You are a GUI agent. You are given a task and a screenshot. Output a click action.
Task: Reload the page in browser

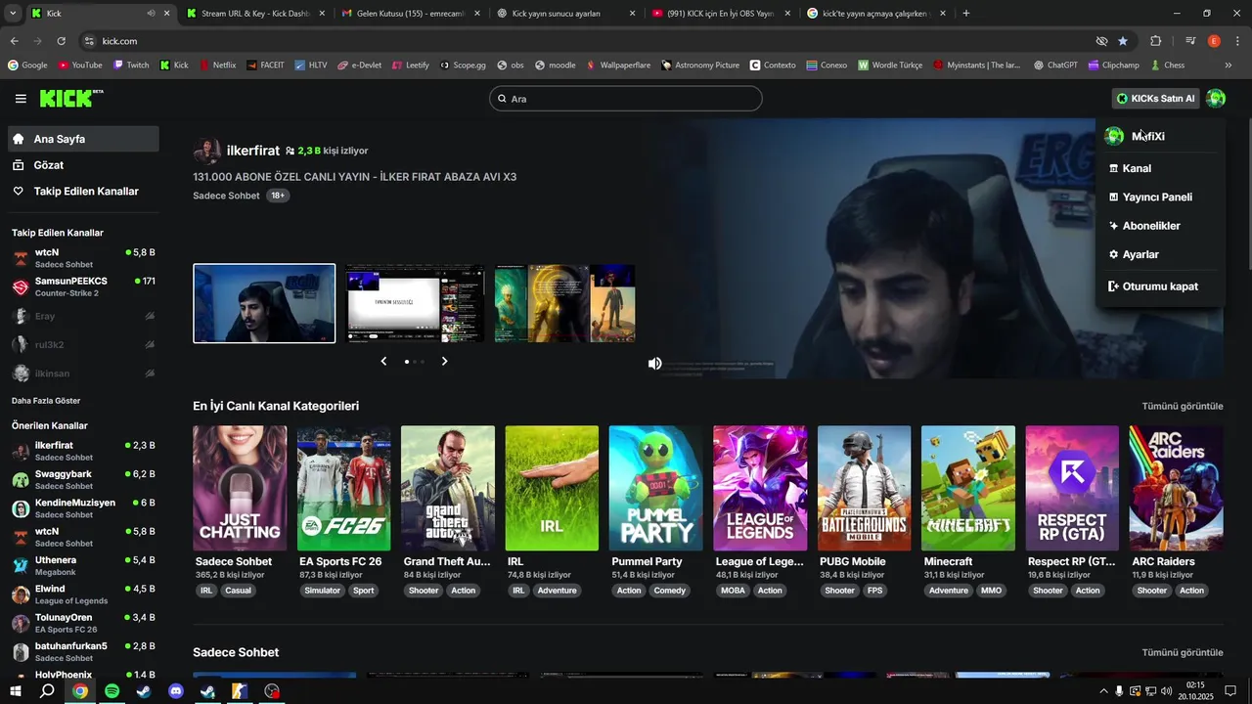[x=61, y=41]
